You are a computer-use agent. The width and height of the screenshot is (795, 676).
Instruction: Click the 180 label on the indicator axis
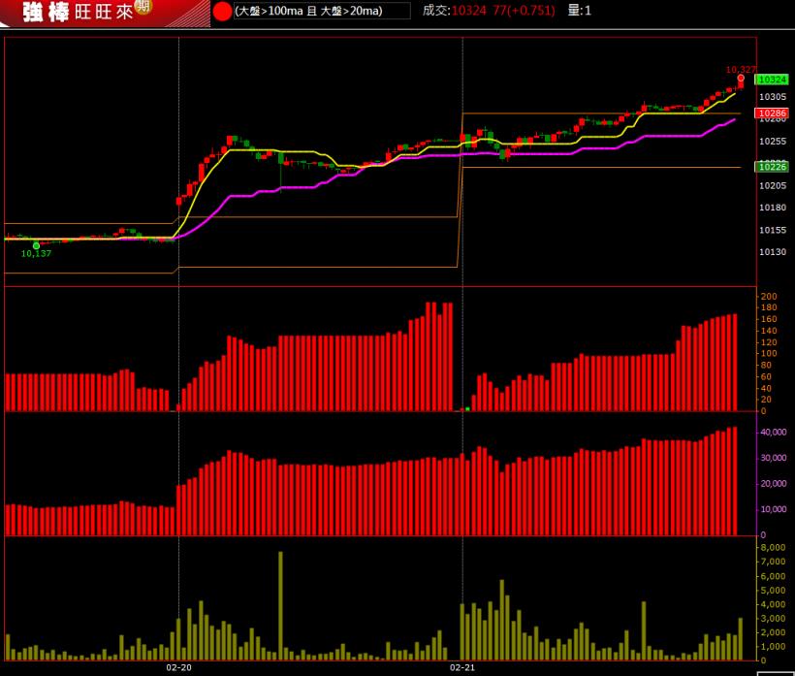pos(769,307)
